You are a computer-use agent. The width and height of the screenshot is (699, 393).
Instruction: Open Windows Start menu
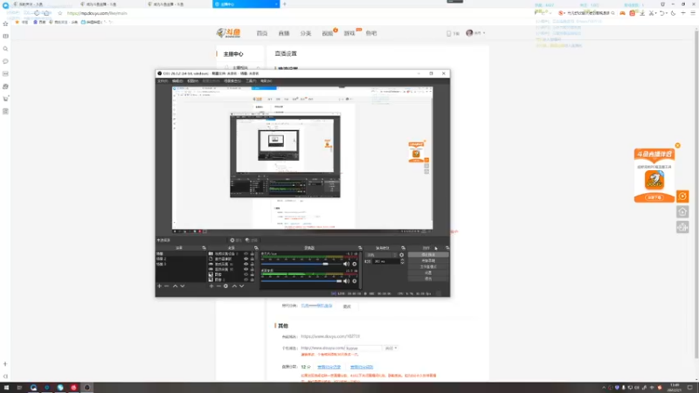tap(6, 388)
